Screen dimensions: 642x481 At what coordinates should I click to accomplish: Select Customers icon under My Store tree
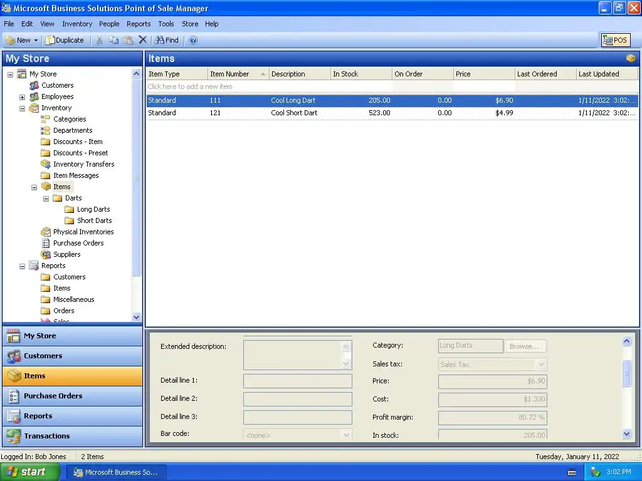[34, 85]
